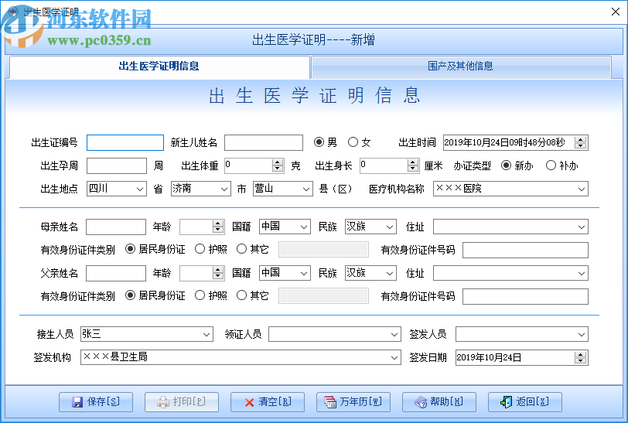Click the printer icon on Print button

point(163,402)
